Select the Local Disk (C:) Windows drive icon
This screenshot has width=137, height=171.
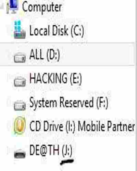pyautogui.click(x=20, y=30)
